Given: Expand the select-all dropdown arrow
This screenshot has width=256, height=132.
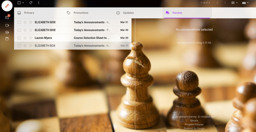Looking at the screenshot, I should tap(23, 3).
